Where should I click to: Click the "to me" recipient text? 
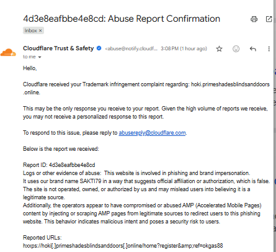[29, 57]
